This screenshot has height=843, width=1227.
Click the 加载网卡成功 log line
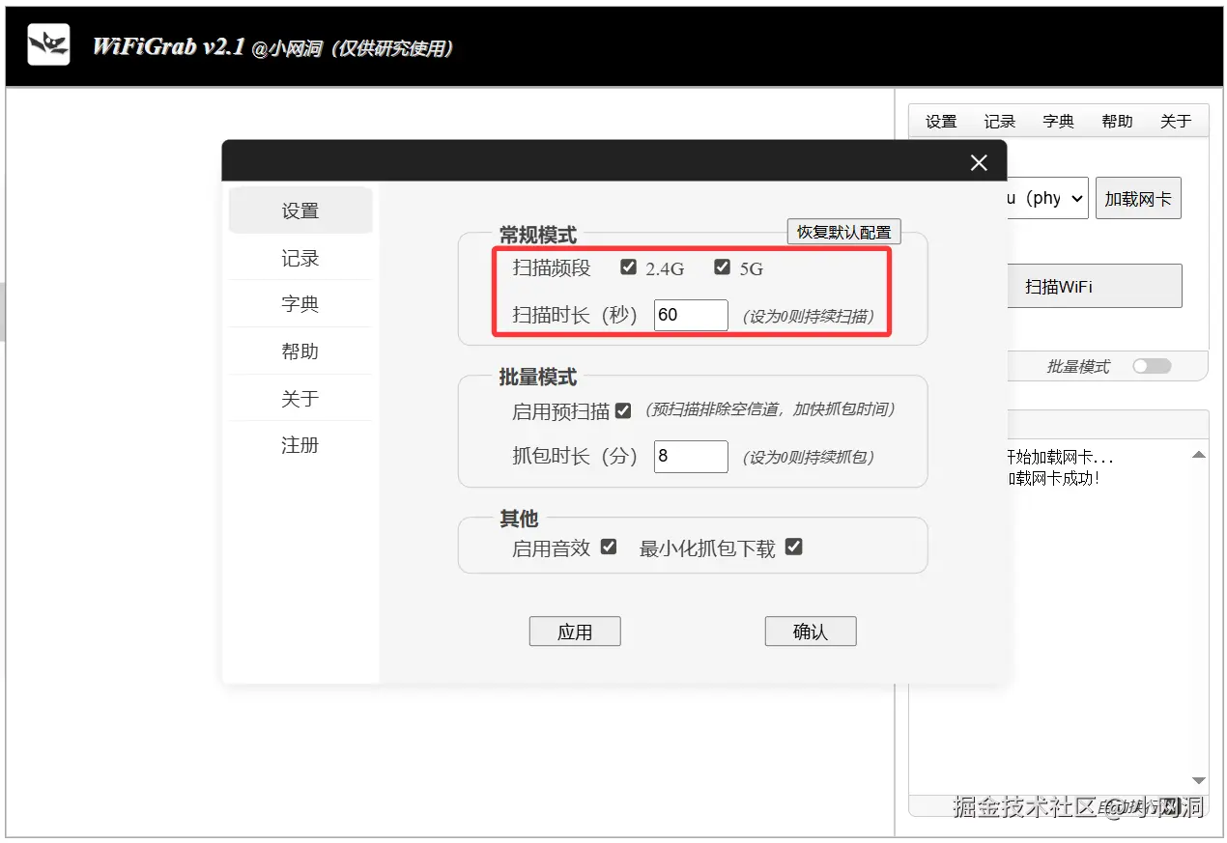pyautogui.click(x=1053, y=478)
